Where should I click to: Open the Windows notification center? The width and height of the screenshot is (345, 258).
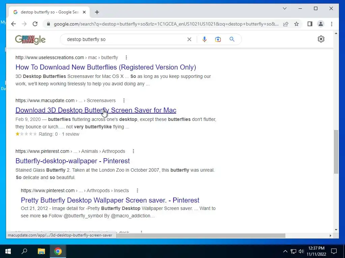[334, 251]
